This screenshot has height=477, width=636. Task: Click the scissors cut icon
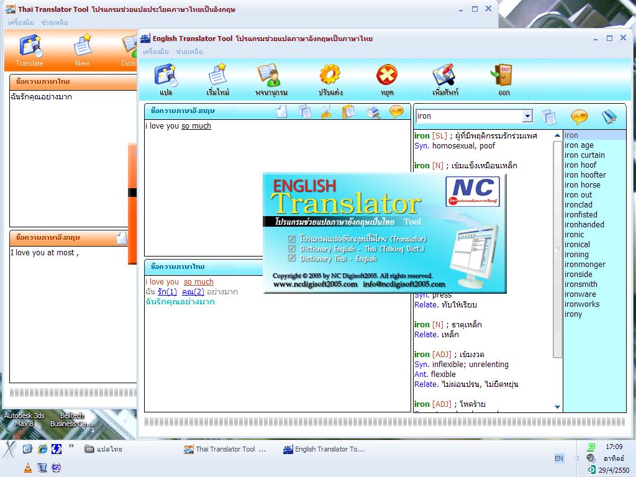pos(325,111)
